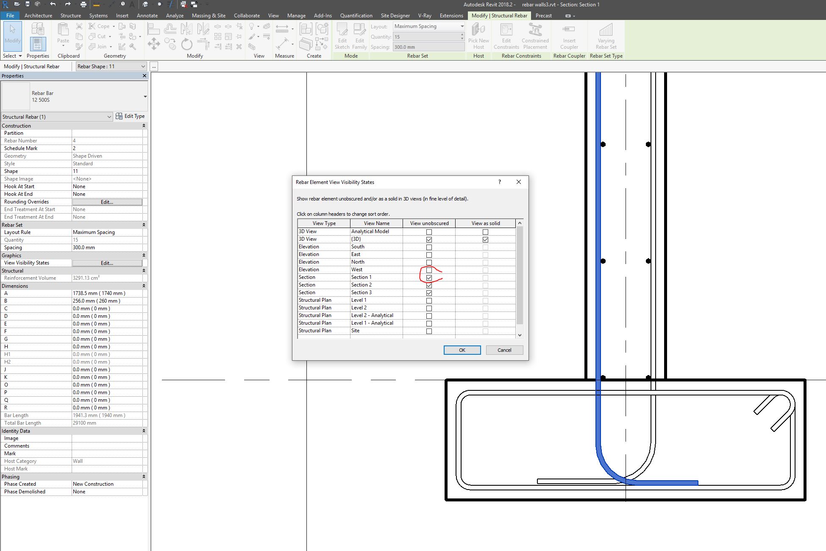The image size is (826, 551).
Task: Click the Print icon in quick access toolbar
Action: coord(83,4)
